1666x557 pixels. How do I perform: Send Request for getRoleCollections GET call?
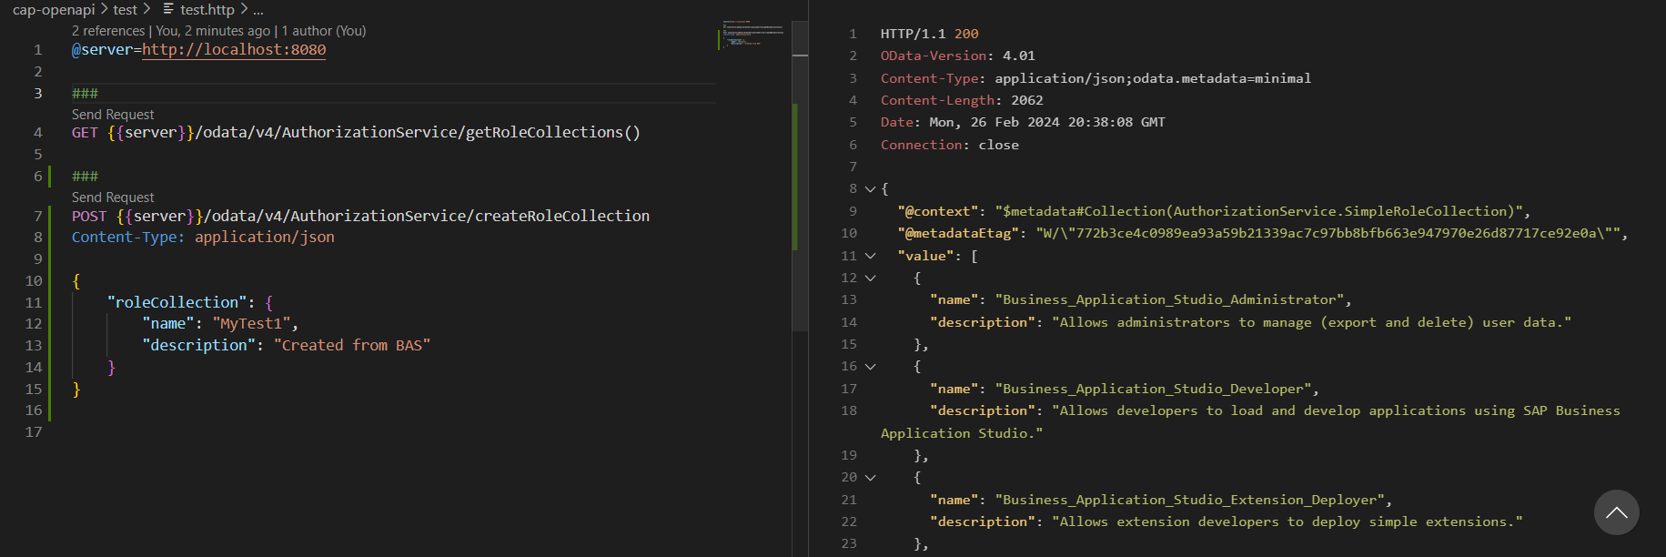point(113,115)
